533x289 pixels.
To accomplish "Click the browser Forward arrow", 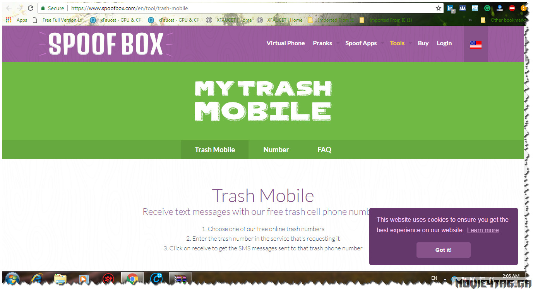I will tap(20, 8).
